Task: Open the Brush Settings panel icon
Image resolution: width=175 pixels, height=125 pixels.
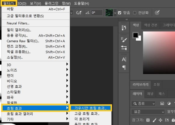Action: (x=124, y=40)
